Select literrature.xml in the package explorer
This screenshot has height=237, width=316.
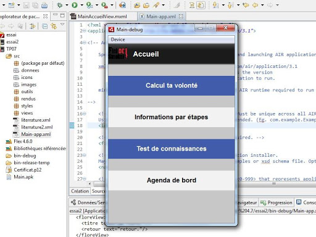pos(36,120)
